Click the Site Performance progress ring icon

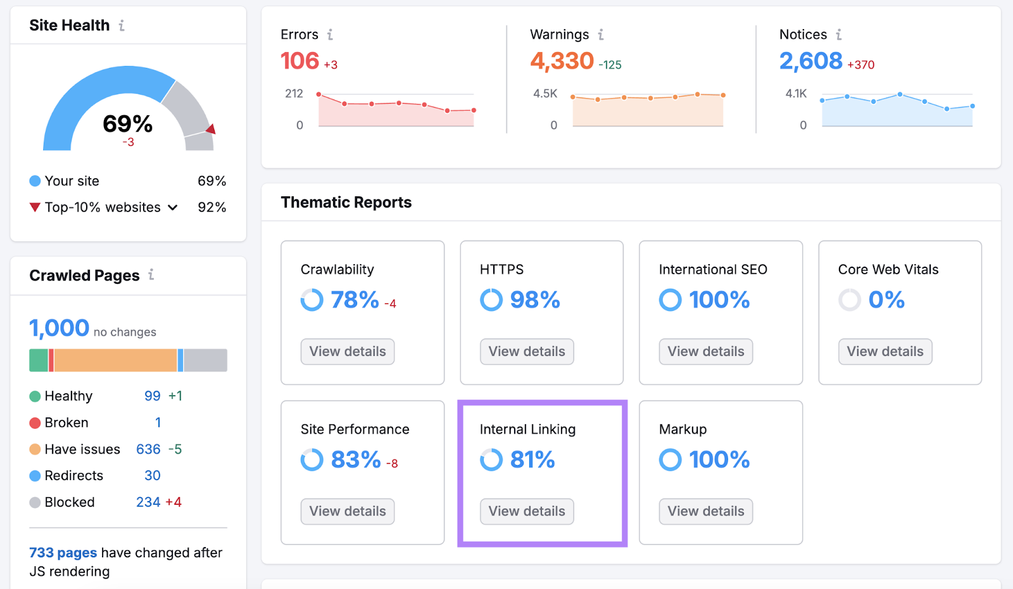tap(311, 460)
